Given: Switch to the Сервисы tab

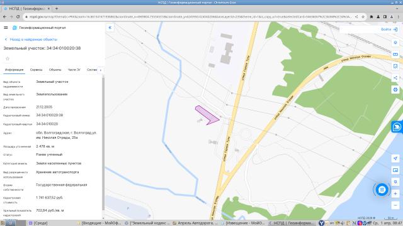Looking at the screenshot, I should (x=36, y=70).
